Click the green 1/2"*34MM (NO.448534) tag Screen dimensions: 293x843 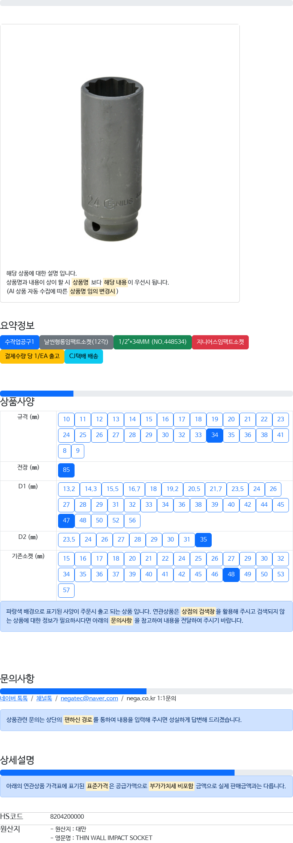pos(152,342)
